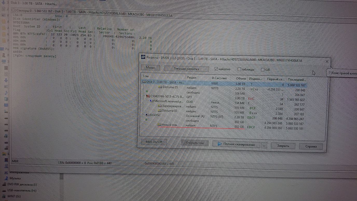The height and width of the screenshot is (201, 357).
Task: Click the blue play icon on Полное сканирование
Action: [x=219, y=144]
